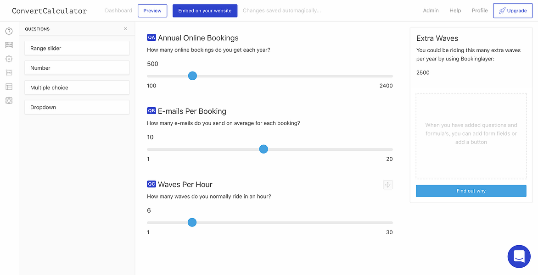
Task: Click the move handle icon on Waves Per Hour
Action: coord(387,185)
